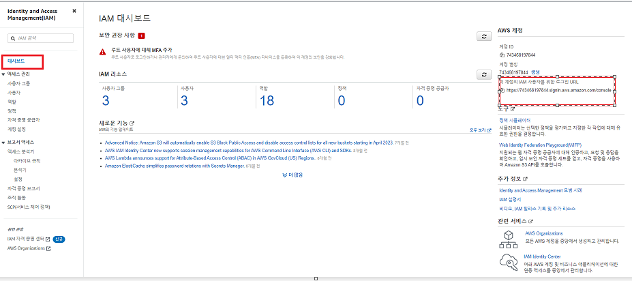The image size is (632, 281).
Task: Click 생성 to create account alias
Action: coord(535,72)
